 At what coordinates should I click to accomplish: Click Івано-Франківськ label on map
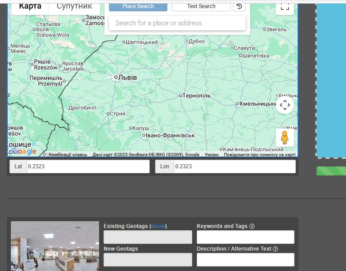[170, 135]
